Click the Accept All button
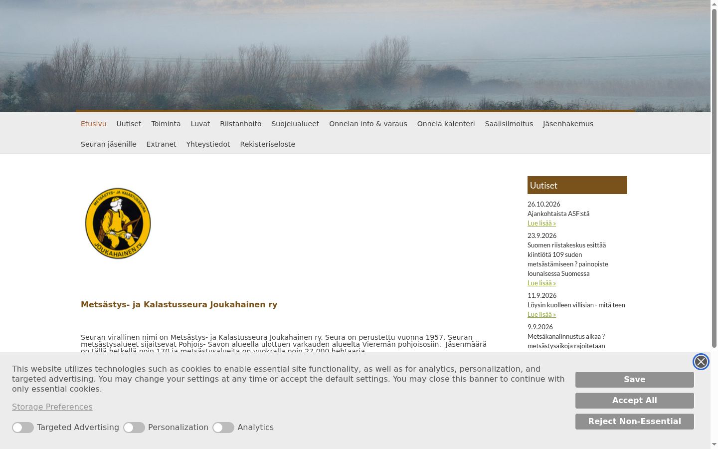 [635, 401]
